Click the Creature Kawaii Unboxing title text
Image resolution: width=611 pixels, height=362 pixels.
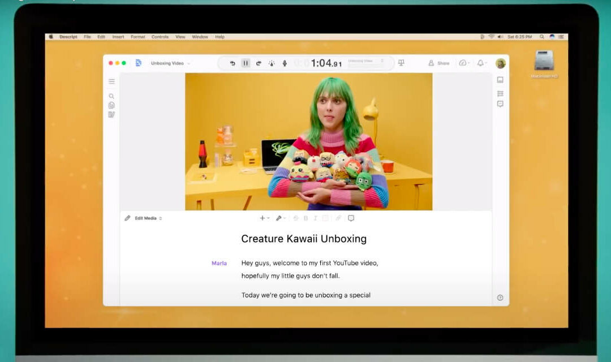(304, 239)
